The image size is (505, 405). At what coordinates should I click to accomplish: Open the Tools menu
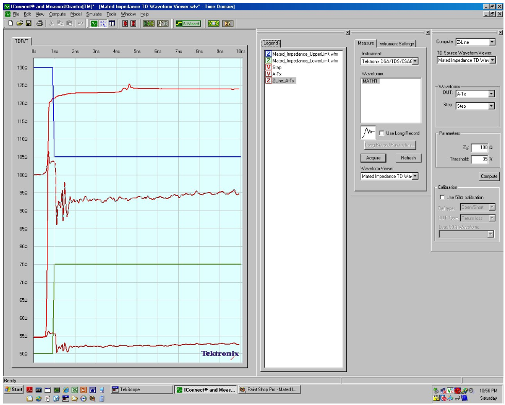[x=111, y=14]
